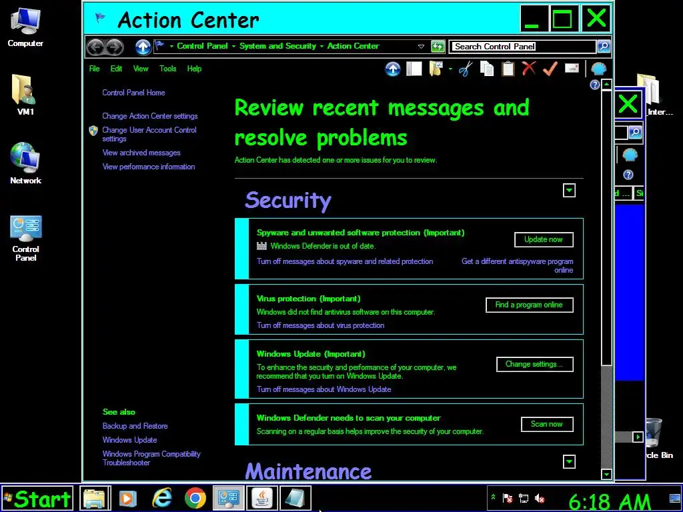Click the Update now button

[544, 239]
